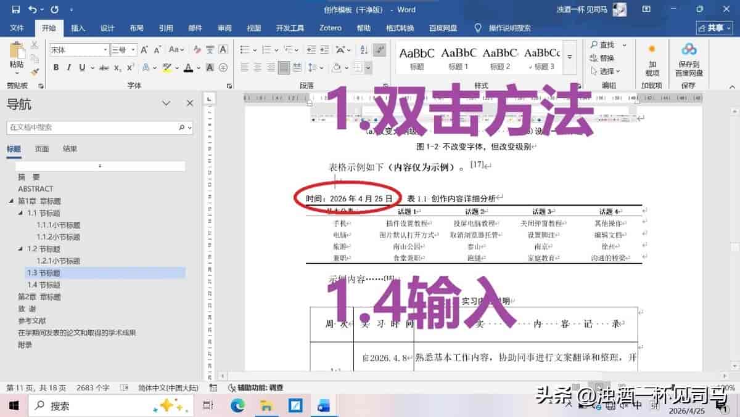Click the Windows Start button
The image size is (740, 417).
pyautogui.click(x=14, y=406)
